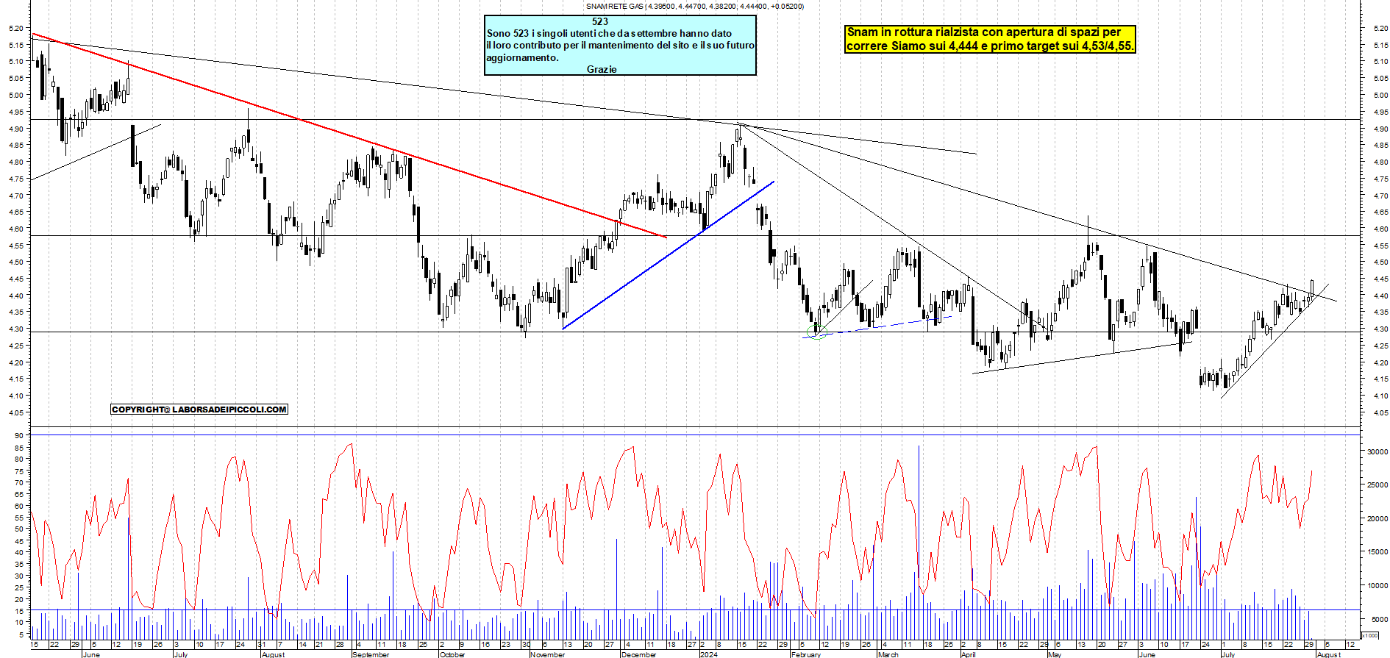Click the green circle marker at February low
Screen dimensions: 1390x658
(x=817, y=331)
